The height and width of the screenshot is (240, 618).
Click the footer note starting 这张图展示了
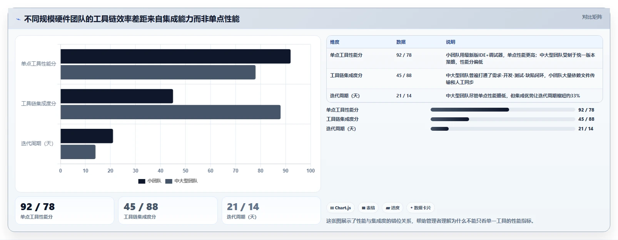[431, 221]
